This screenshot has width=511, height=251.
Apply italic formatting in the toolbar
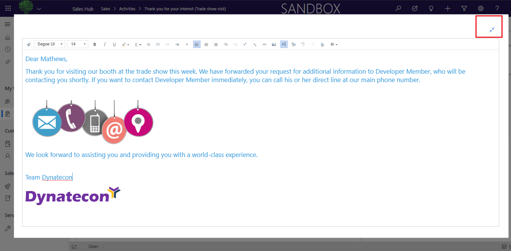coord(104,44)
